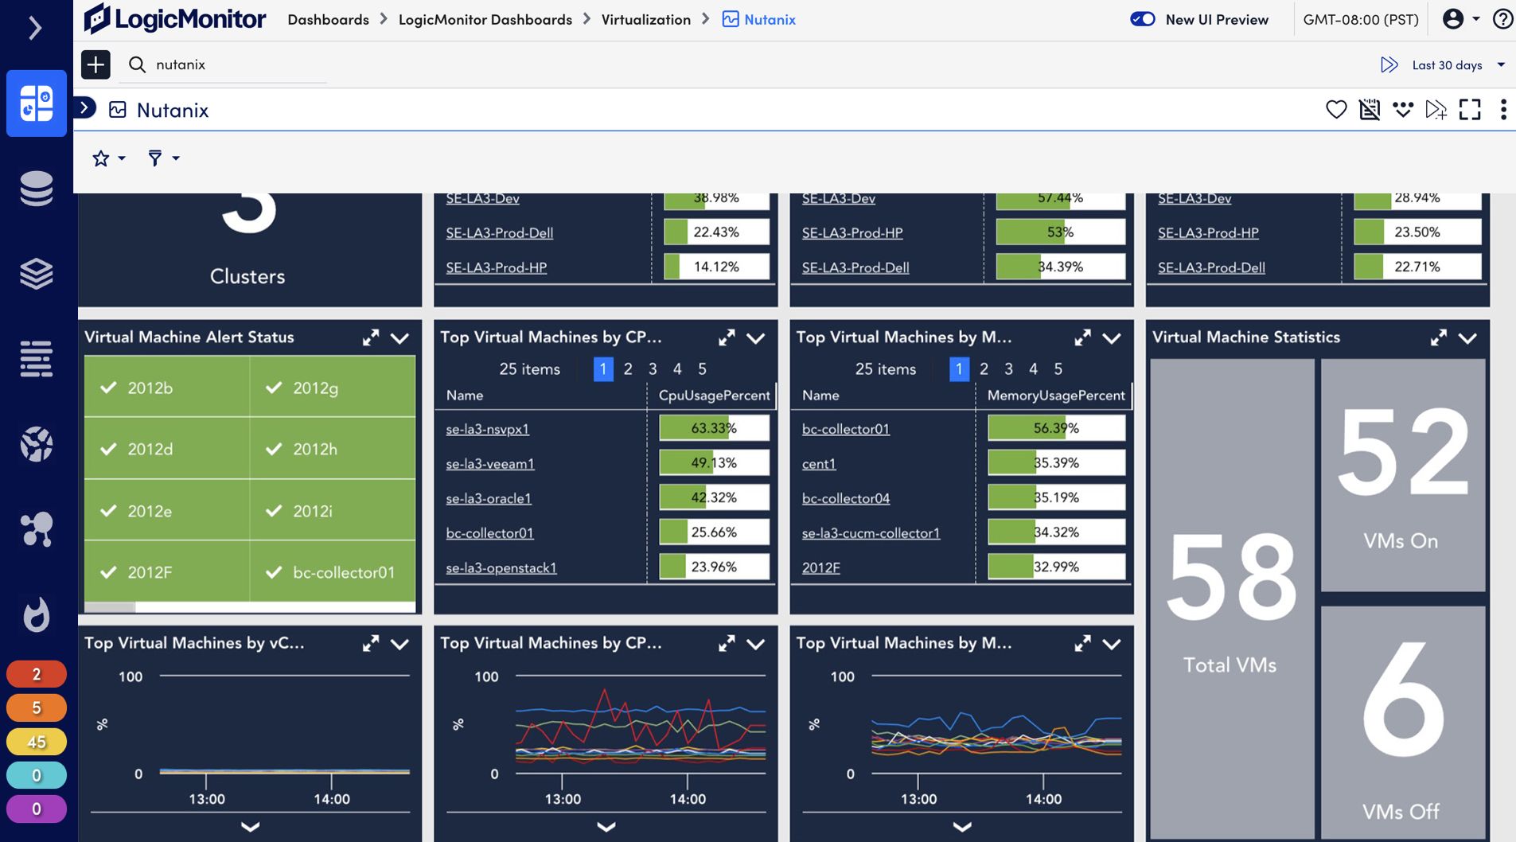1516x842 pixels.
Task: Open the Alerts section in the left sidebar
Action: (x=37, y=614)
